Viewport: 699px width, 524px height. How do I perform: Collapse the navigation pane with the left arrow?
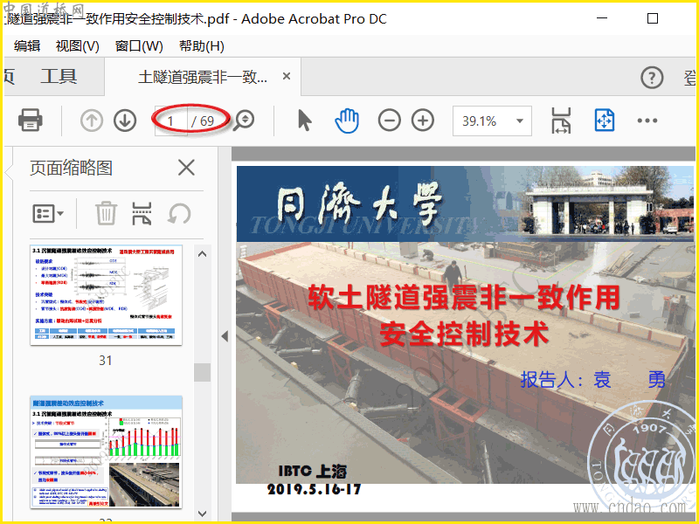(x=225, y=336)
